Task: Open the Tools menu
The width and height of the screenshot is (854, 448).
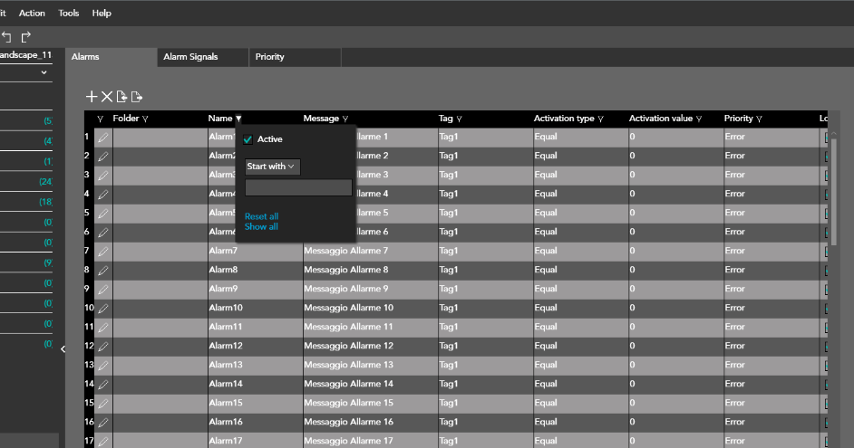Action: click(69, 14)
